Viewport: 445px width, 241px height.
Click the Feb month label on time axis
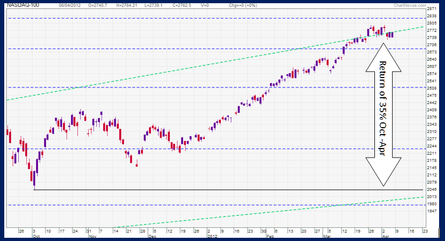pyautogui.click(x=270, y=236)
